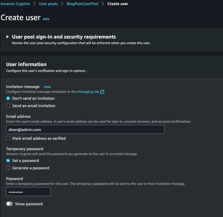Screen dimensions: 223x217
Task: Click the Create user page heading
Action: [x=21, y=18]
